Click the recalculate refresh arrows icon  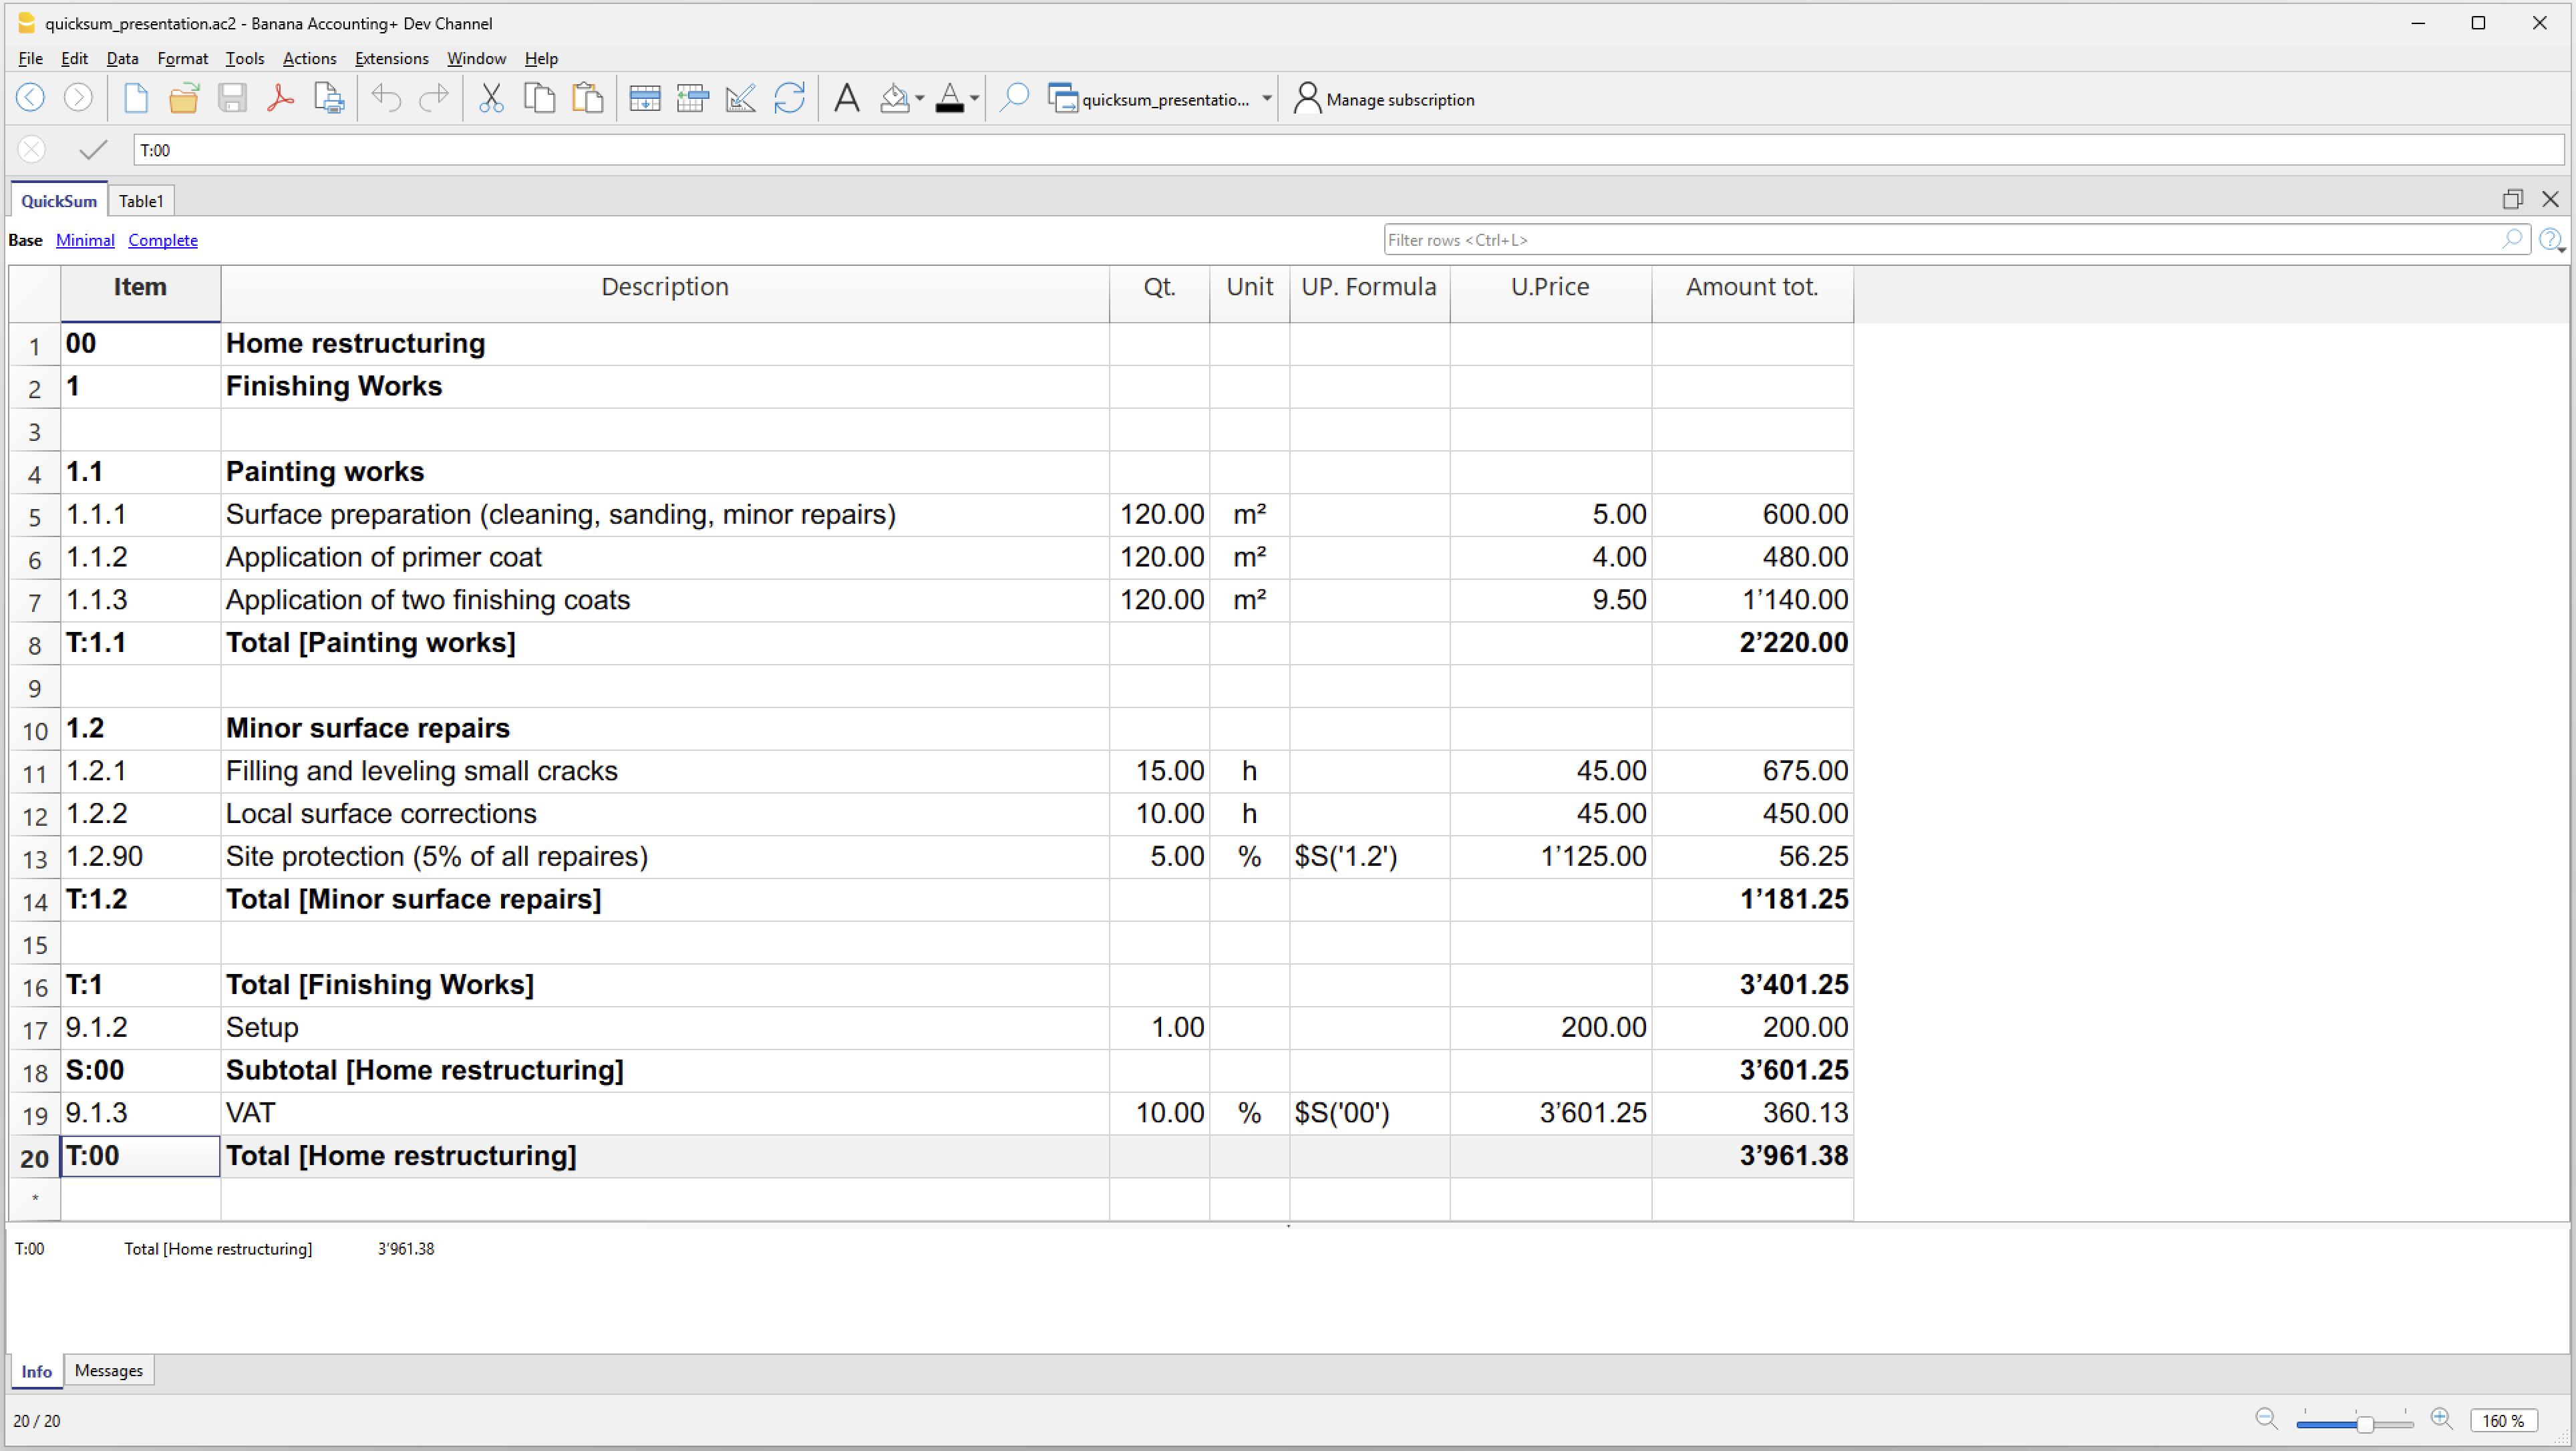pyautogui.click(x=790, y=98)
